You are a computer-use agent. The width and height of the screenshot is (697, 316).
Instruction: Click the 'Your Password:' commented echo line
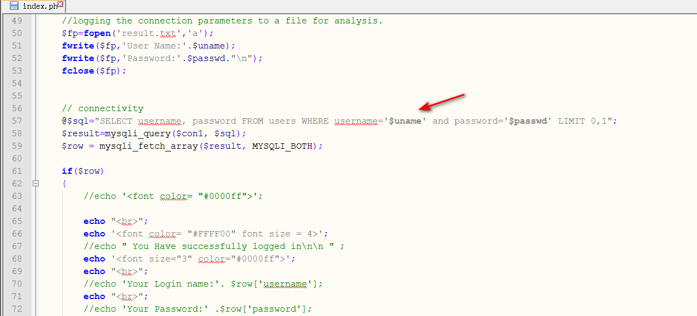click(x=197, y=309)
